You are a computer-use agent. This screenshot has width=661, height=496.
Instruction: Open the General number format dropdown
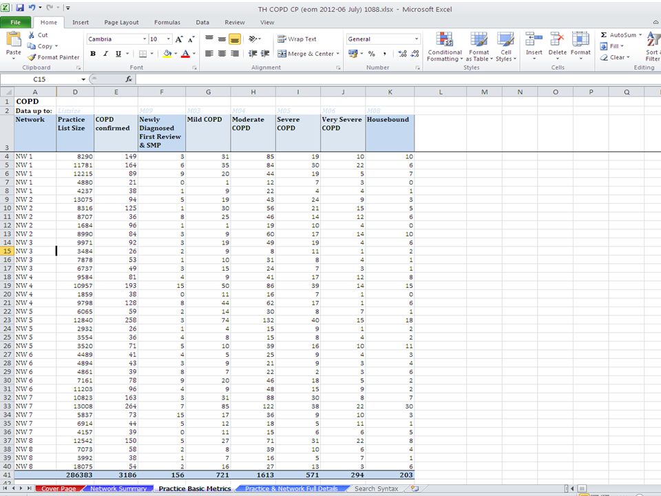click(x=417, y=39)
